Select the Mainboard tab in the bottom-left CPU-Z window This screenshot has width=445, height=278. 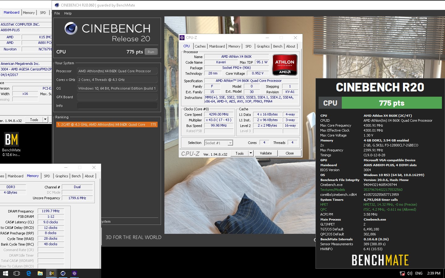tap(15, 176)
